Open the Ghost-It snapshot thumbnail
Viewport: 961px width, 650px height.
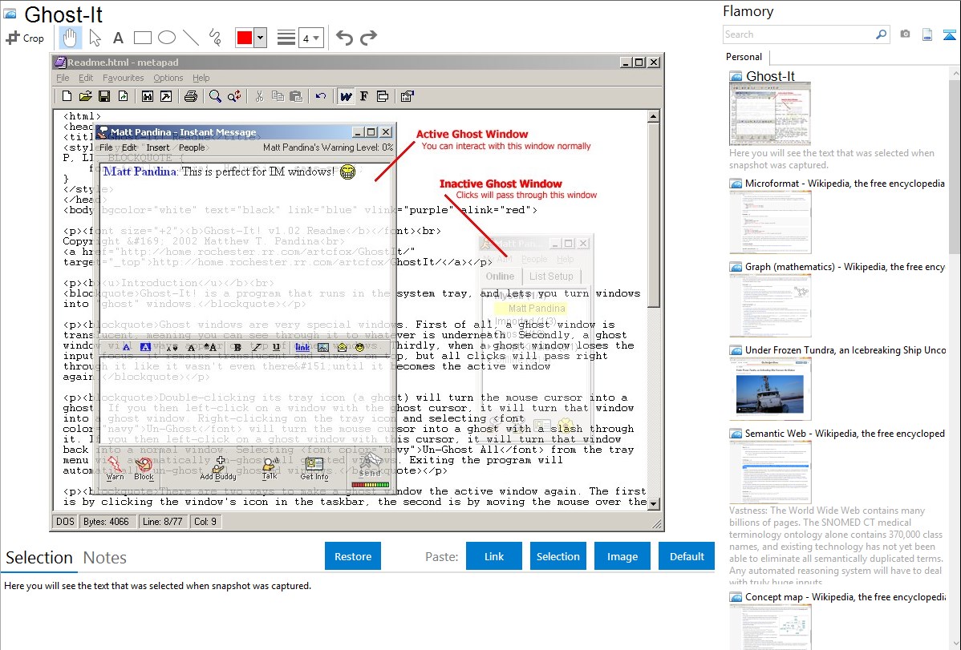click(x=770, y=115)
